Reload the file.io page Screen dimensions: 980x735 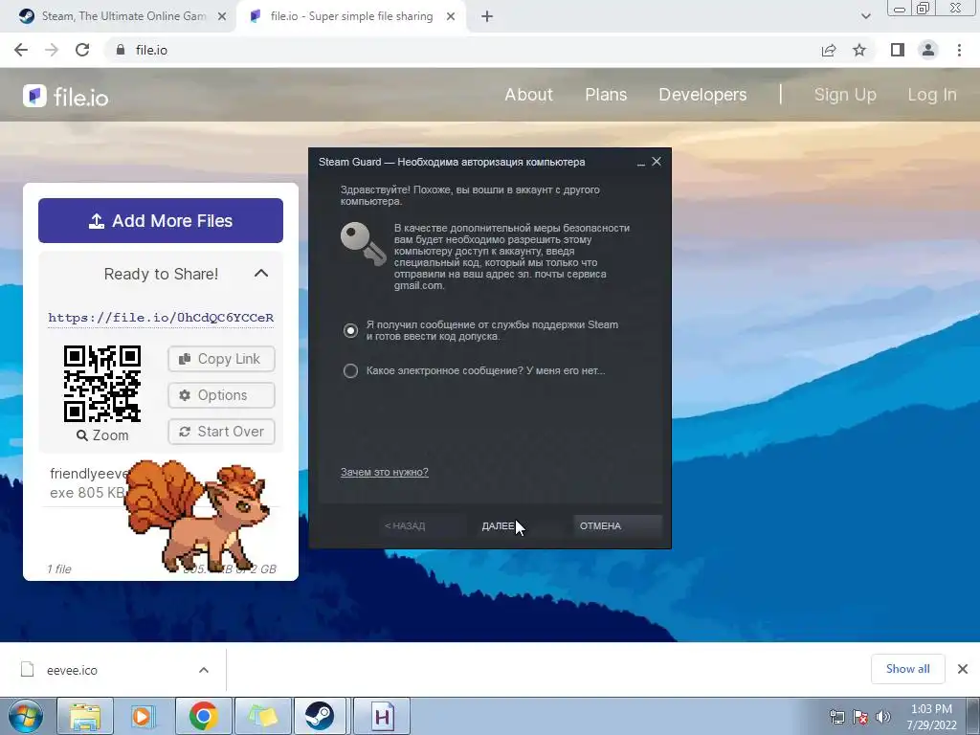pos(82,50)
